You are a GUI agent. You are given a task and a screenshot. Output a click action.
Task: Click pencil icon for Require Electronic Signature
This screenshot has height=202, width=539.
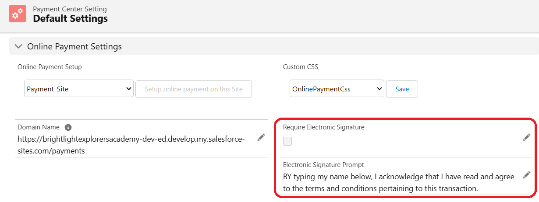527,137
